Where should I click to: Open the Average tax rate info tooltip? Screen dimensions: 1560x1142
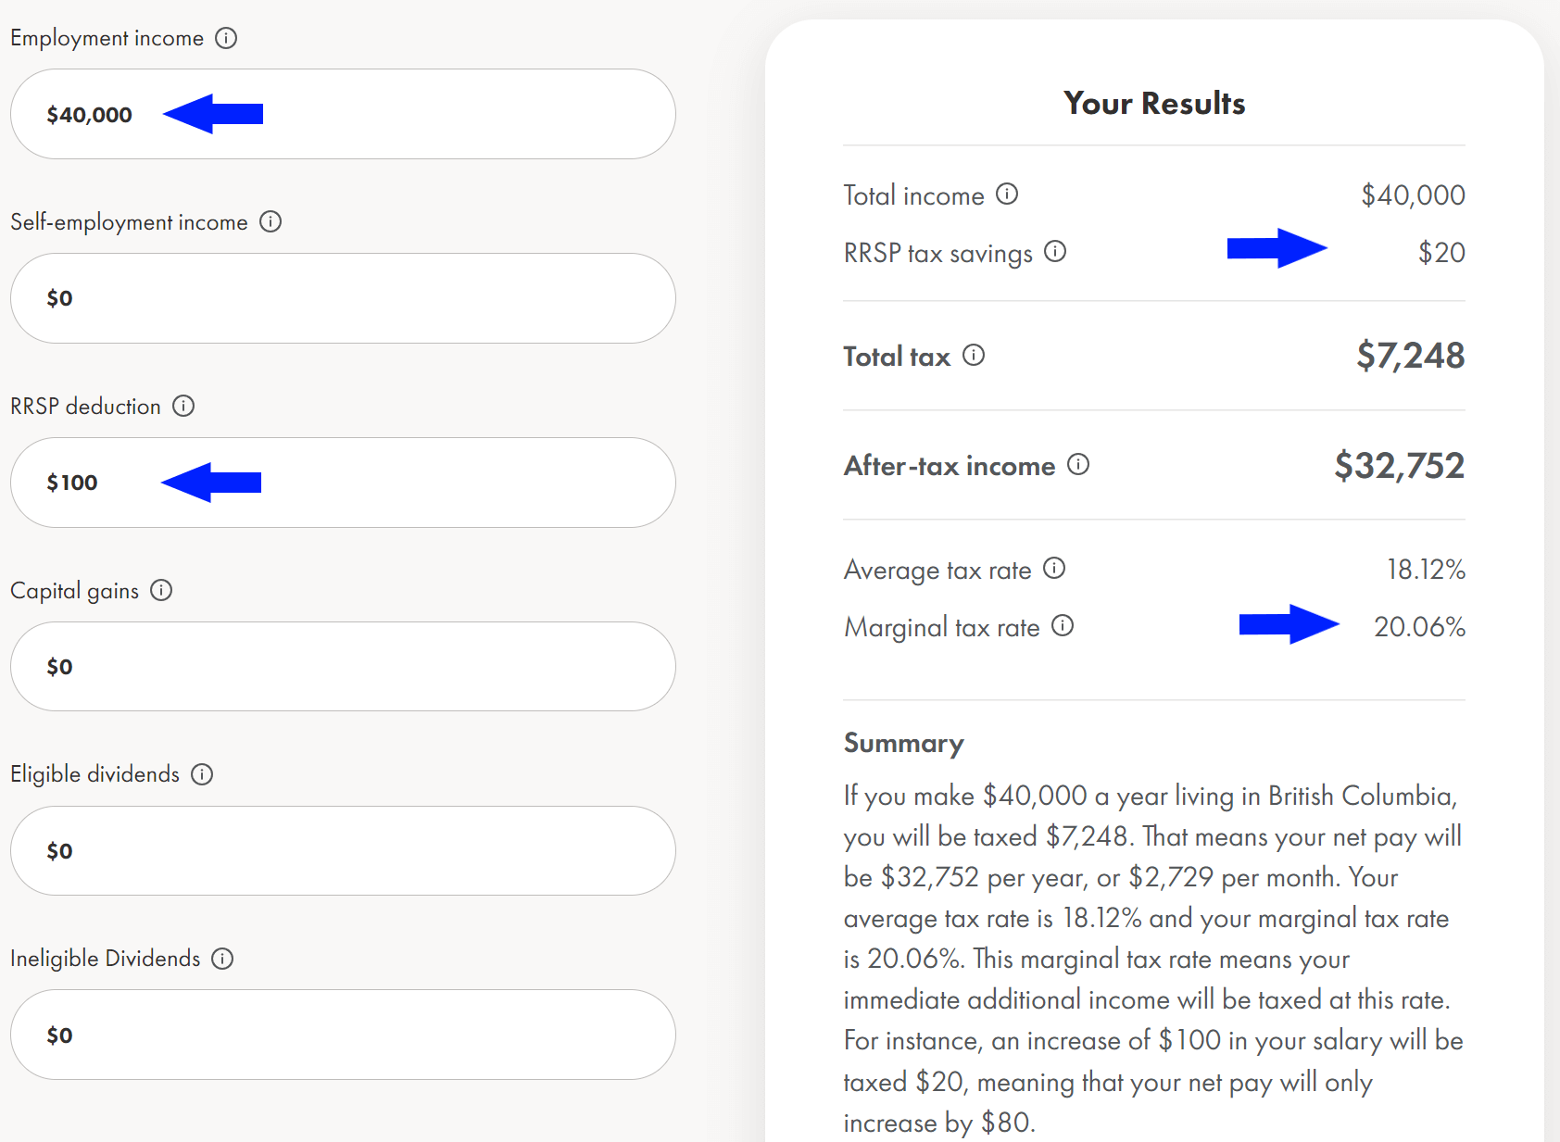tap(1055, 569)
